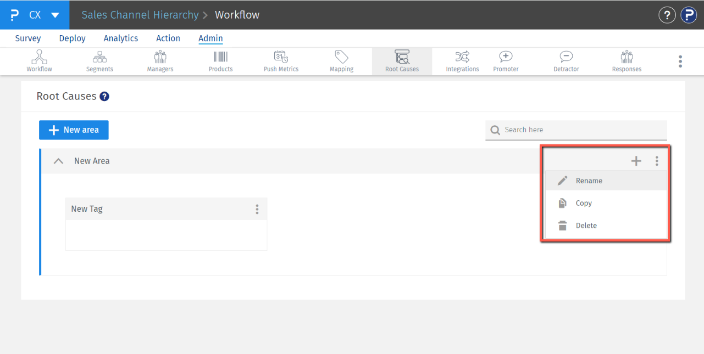Click the New Area section title
704x354 pixels.
point(92,161)
